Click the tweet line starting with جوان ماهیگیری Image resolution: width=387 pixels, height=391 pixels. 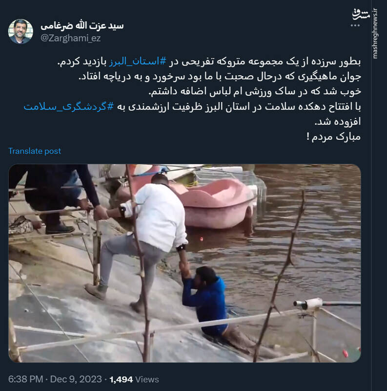coord(220,77)
